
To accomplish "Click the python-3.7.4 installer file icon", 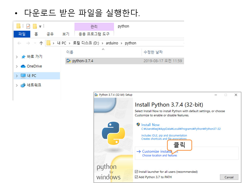I will pyautogui.click(x=68, y=61).
